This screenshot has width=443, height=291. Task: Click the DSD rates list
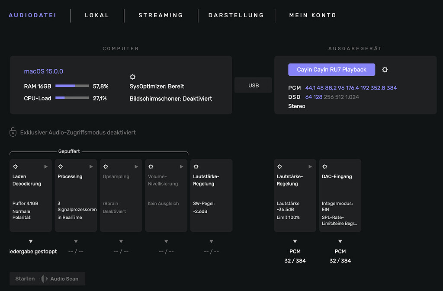(x=332, y=97)
